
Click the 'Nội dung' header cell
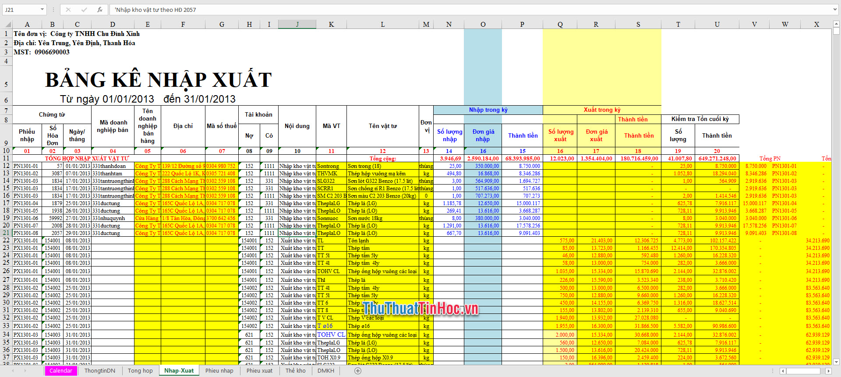click(297, 126)
